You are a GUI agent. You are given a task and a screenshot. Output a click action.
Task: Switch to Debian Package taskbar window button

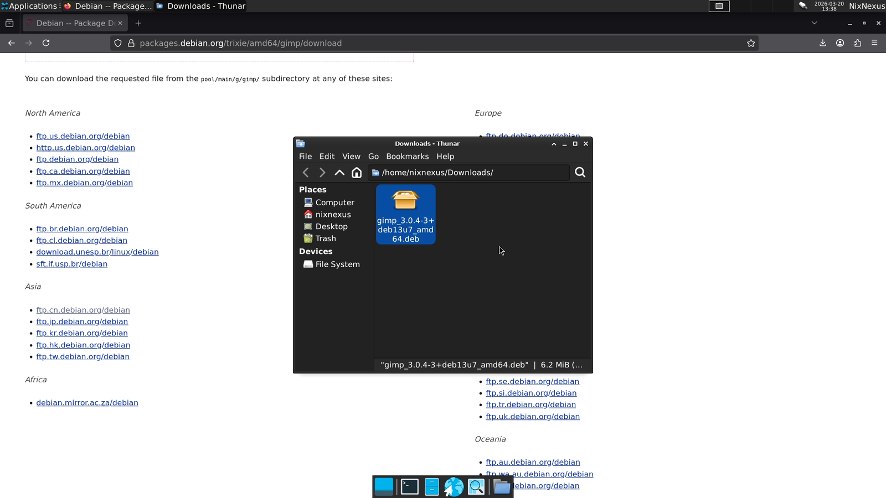tap(108, 6)
